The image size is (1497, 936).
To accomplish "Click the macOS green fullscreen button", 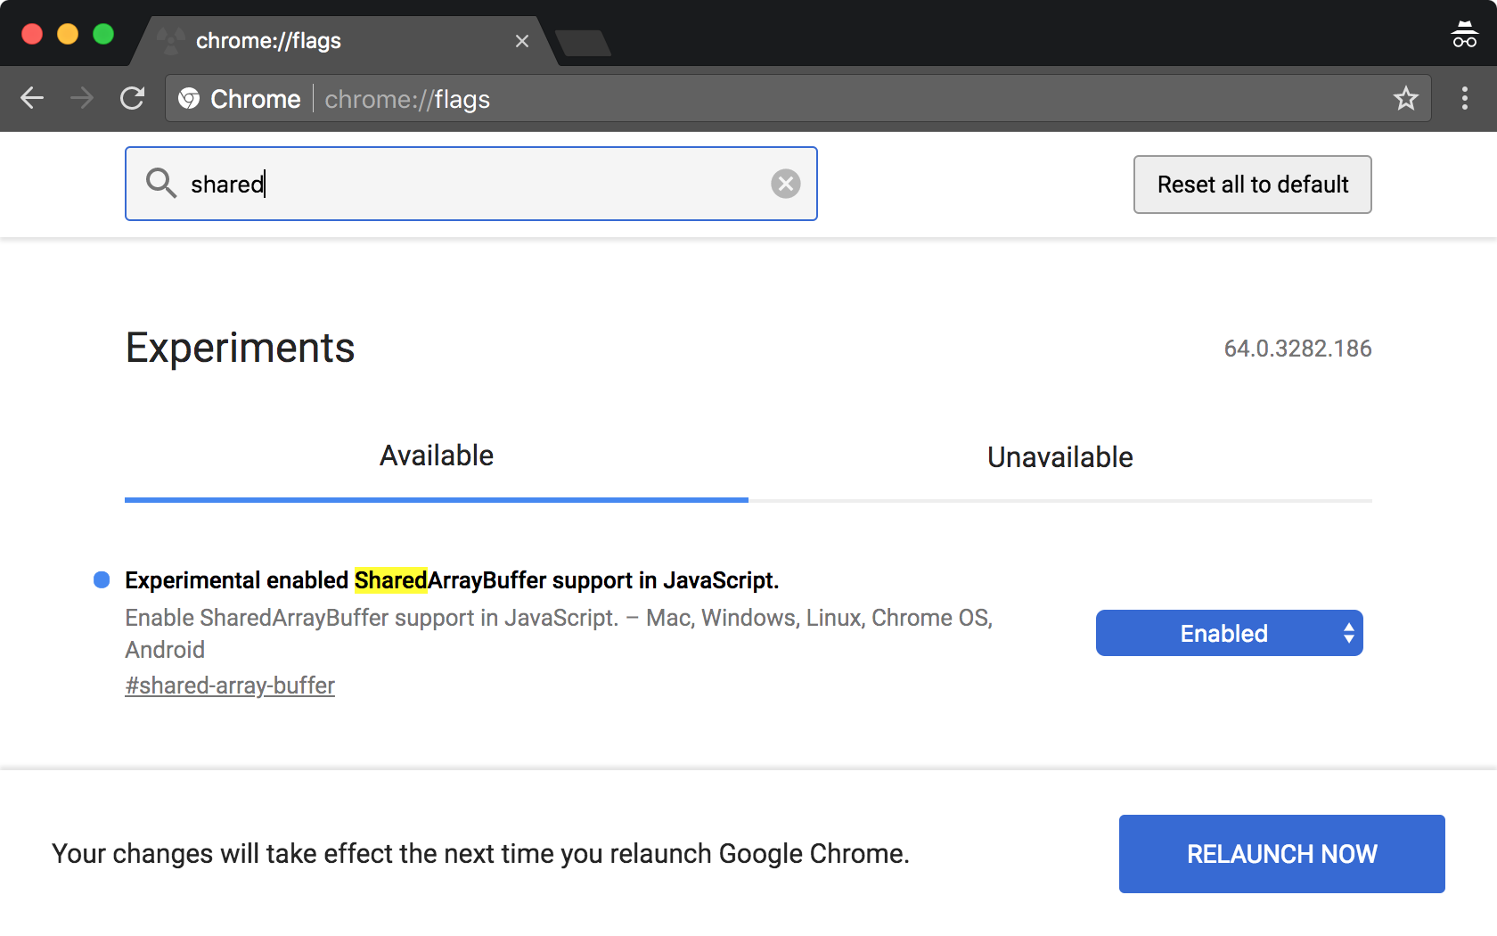I will coord(103,34).
